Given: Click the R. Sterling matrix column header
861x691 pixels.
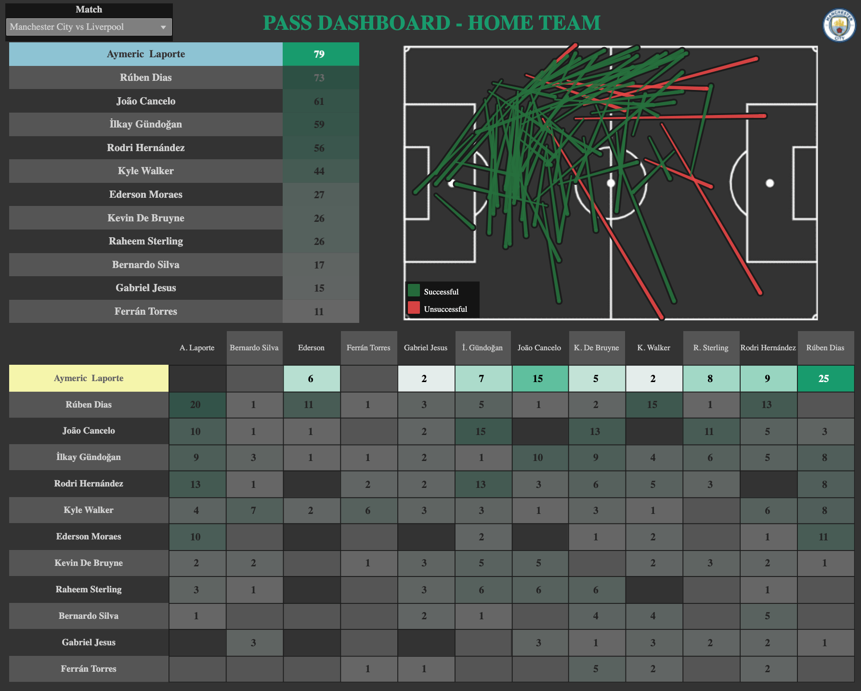Looking at the screenshot, I should tap(711, 347).
